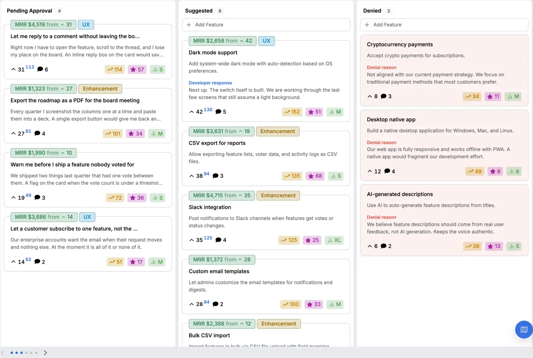The height and width of the screenshot is (358, 533).
Task: Click UX tag on Dark mode support
Action: [x=266, y=41]
